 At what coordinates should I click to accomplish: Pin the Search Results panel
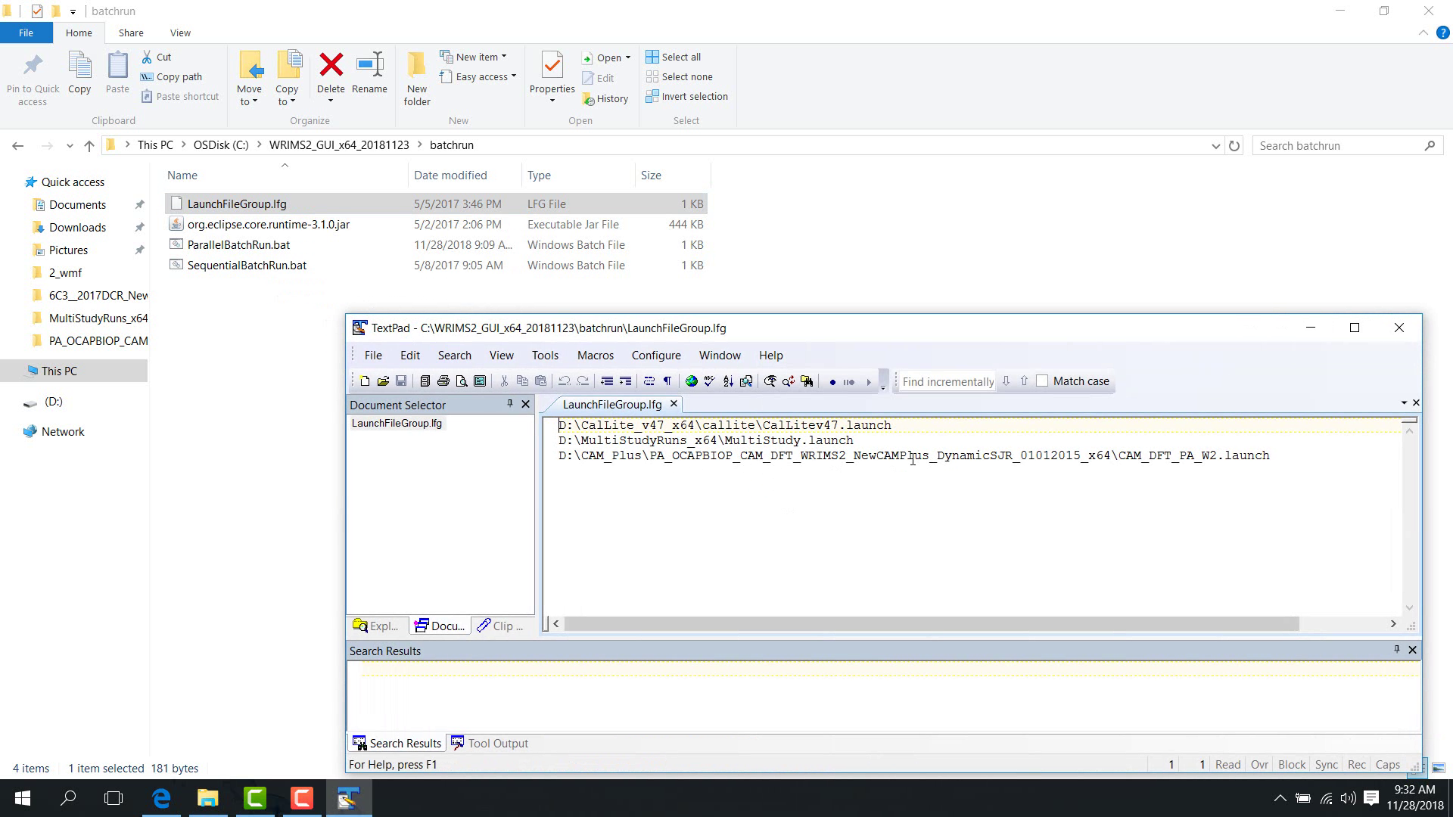pos(1397,649)
